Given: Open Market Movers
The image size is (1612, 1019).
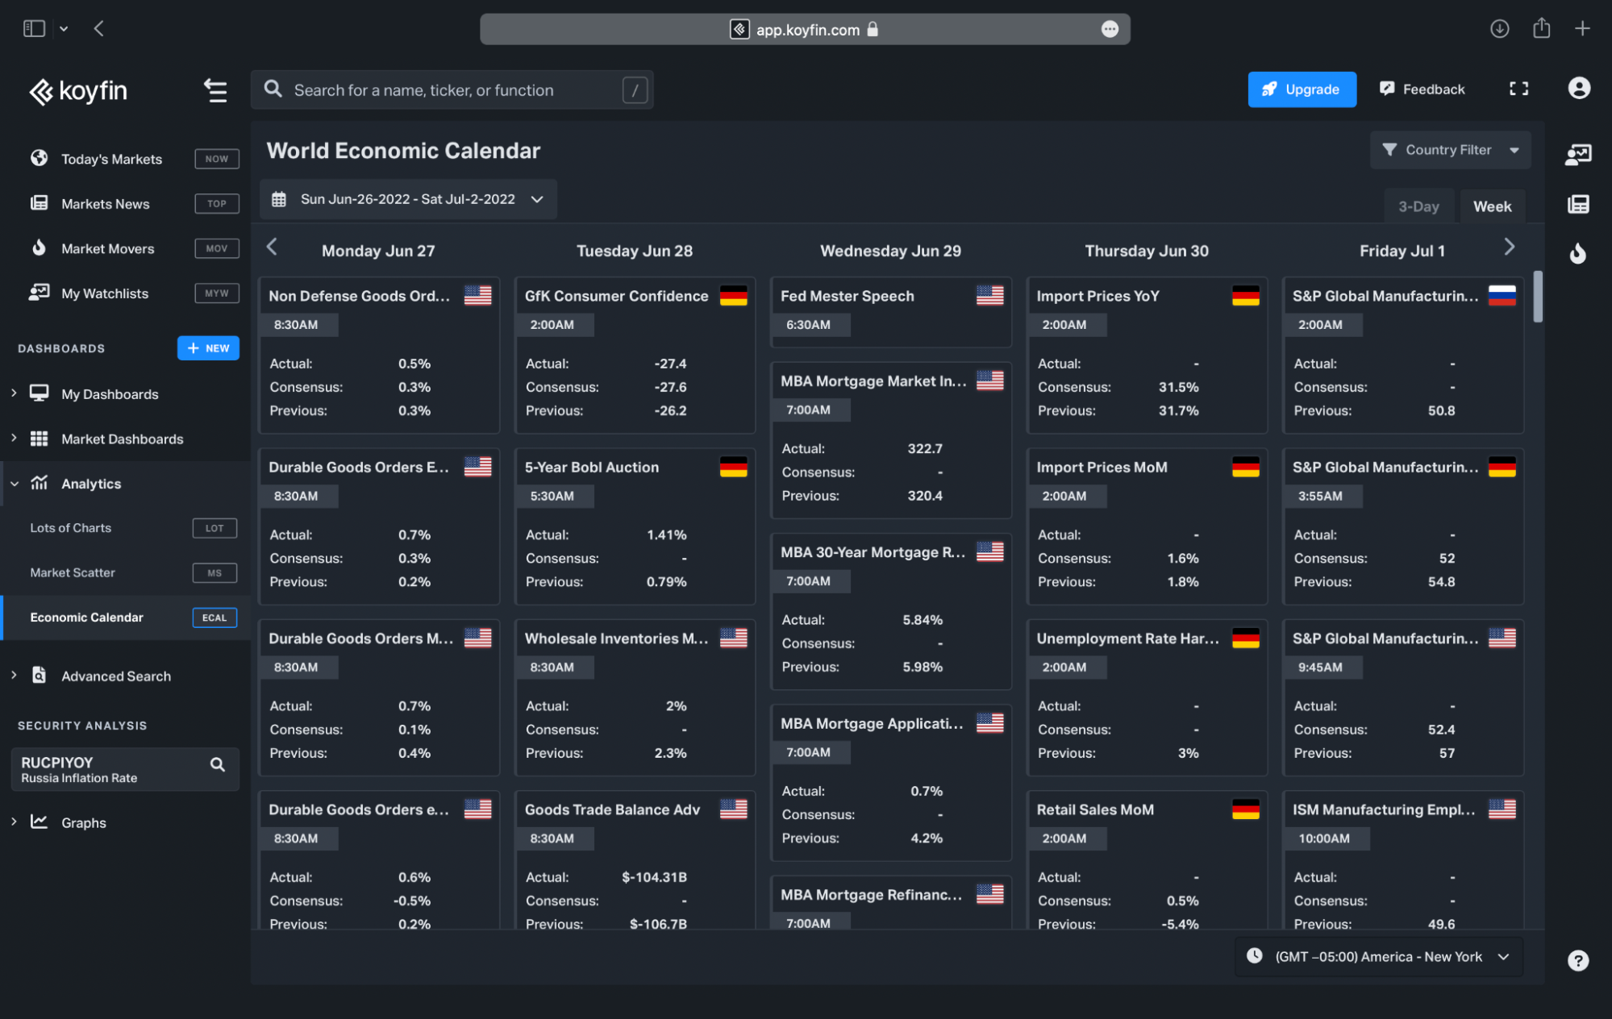Looking at the screenshot, I should click(107, 249).
